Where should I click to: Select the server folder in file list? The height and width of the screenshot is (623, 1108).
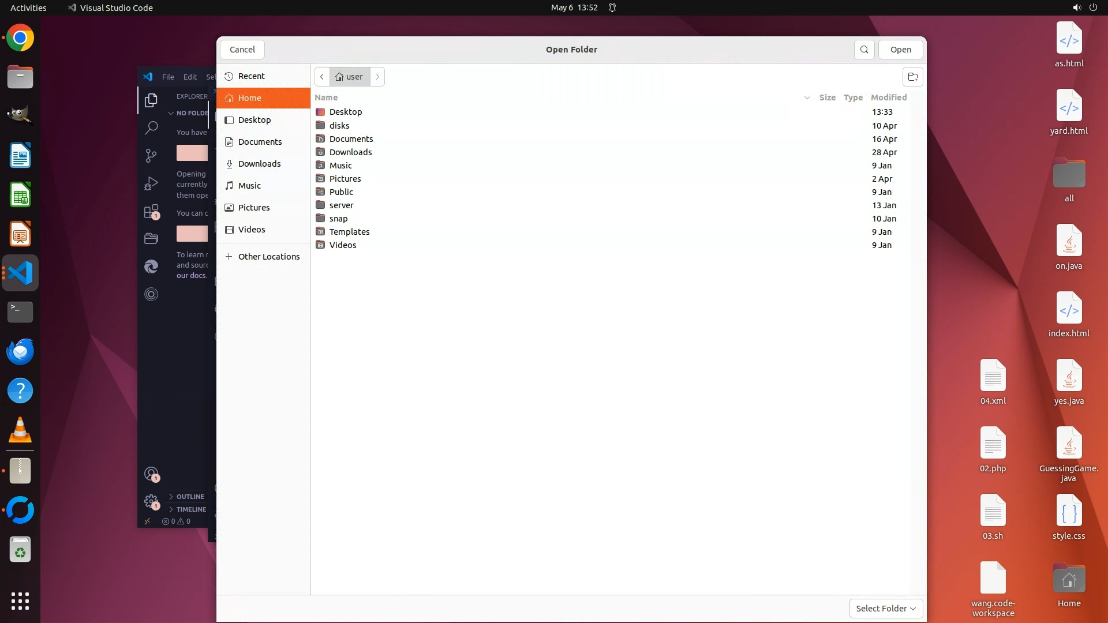click(341, 205)
